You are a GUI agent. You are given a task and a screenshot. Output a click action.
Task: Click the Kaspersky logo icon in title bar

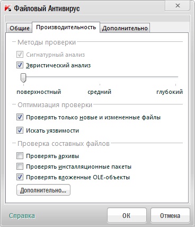[x=8, y=8]
